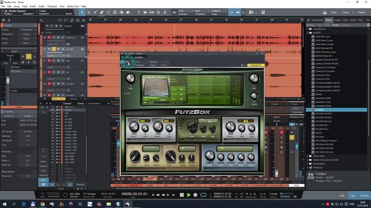Unmute the bv track
Image resolution: width=371 pixels, height=208 pixels.
pyautogui.click(x=49, y=72)
